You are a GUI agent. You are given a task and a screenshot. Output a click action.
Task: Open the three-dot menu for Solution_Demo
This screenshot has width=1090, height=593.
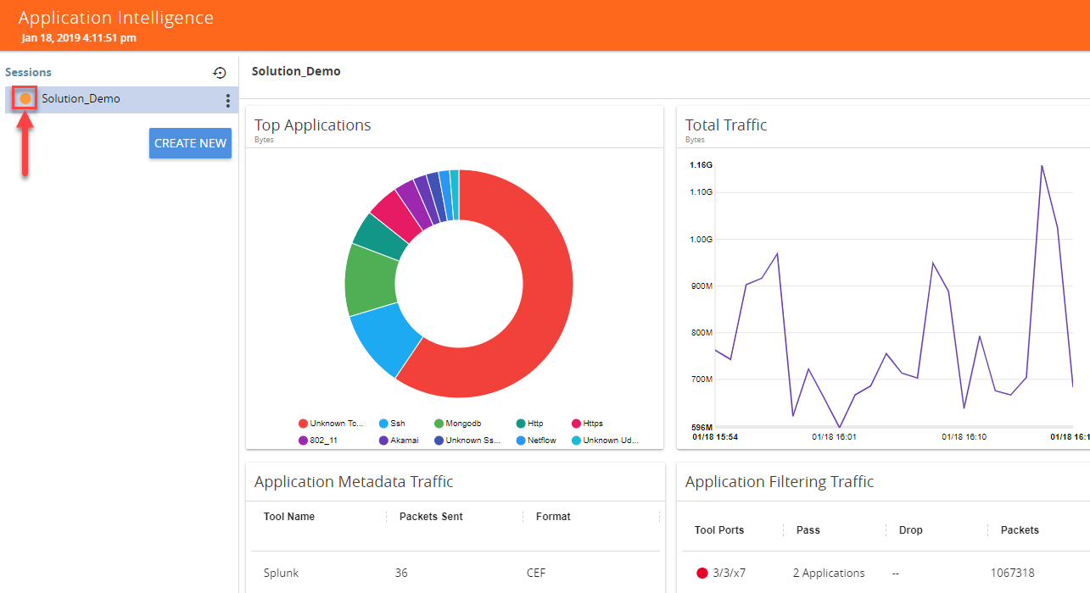227,101
